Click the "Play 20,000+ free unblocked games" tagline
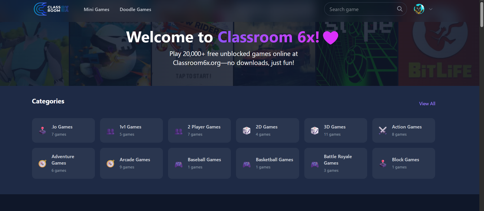Screen dimensions: 484x211 tap(234, 58)
